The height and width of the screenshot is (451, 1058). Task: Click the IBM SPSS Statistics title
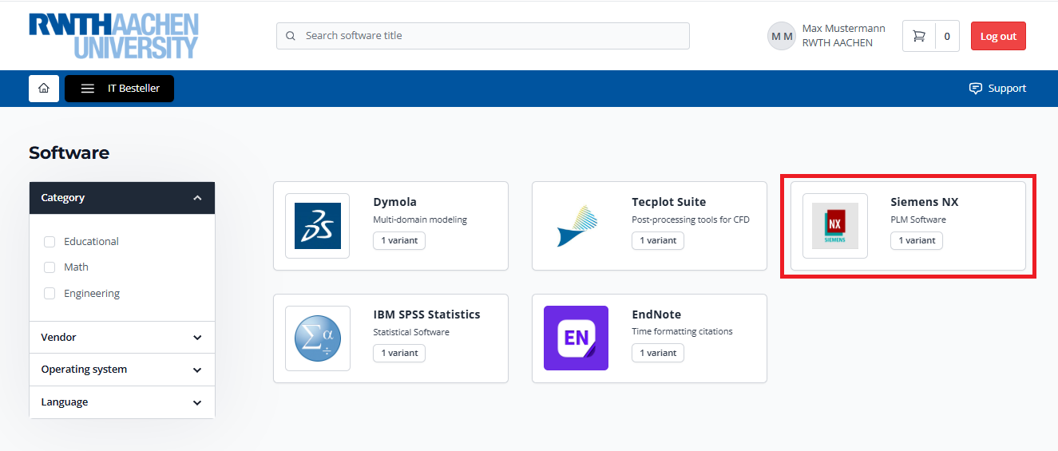426,315
